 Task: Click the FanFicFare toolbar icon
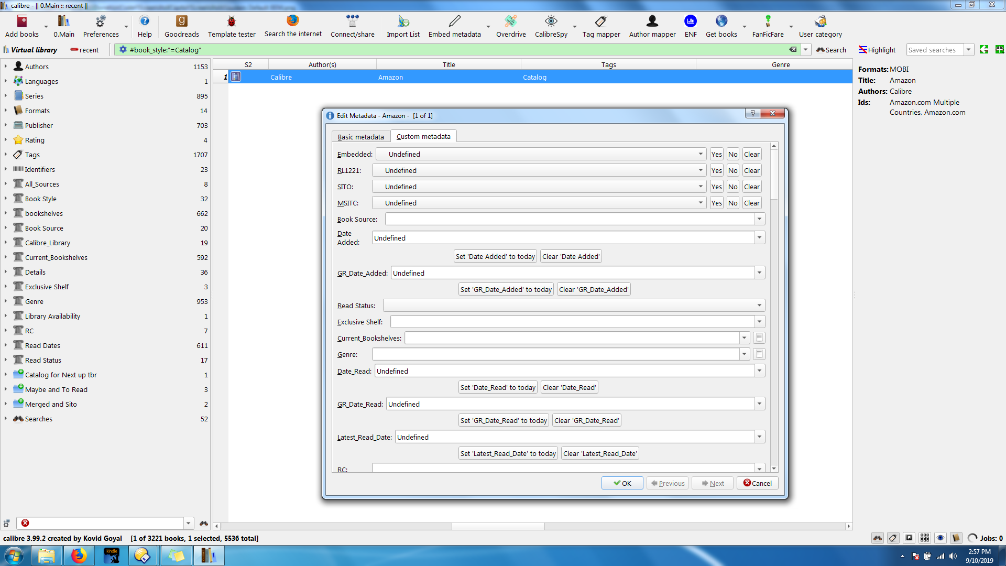(768, 21)
